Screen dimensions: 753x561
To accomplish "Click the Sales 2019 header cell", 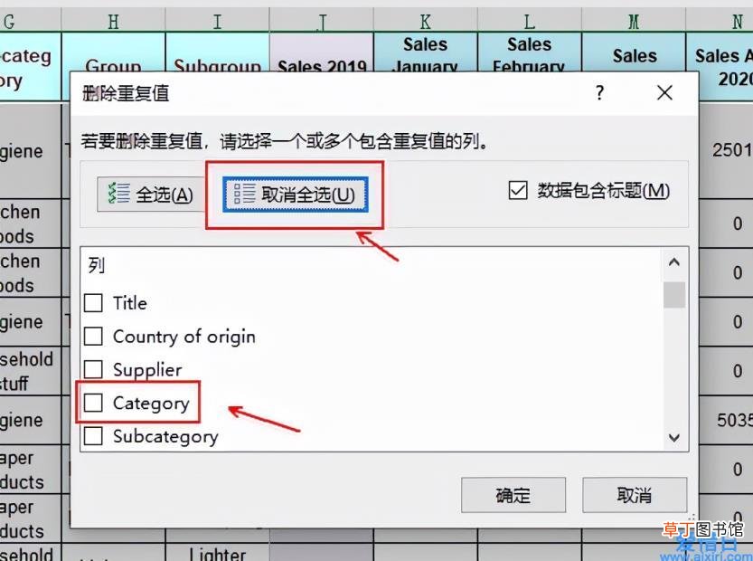I will [322, 52].
